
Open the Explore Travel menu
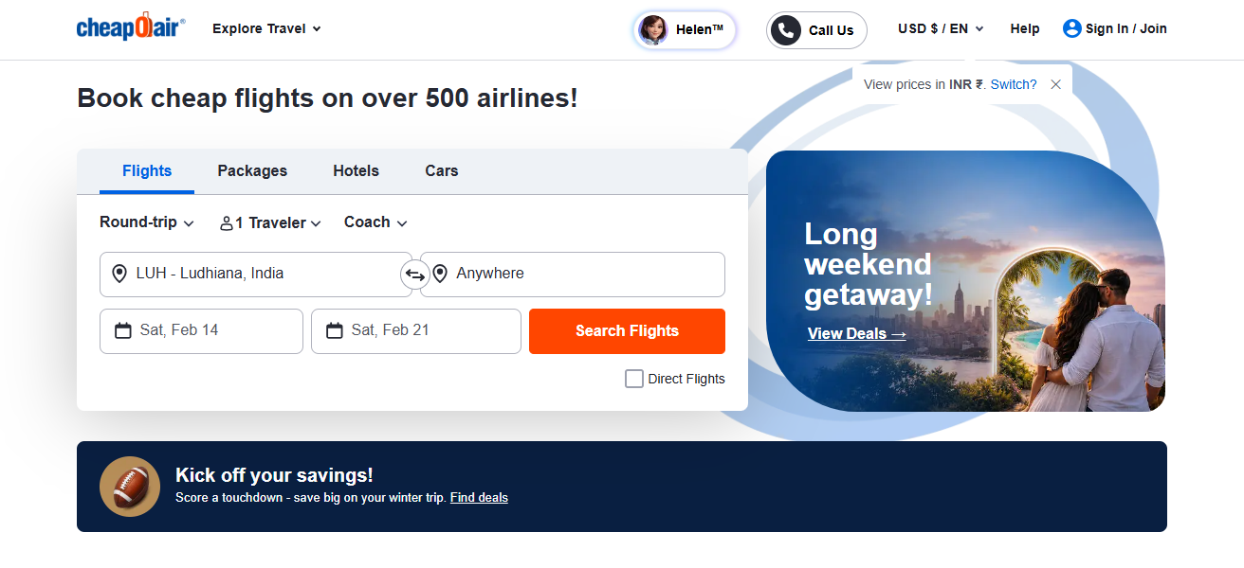pyautogui.click(x=266, y=29)
